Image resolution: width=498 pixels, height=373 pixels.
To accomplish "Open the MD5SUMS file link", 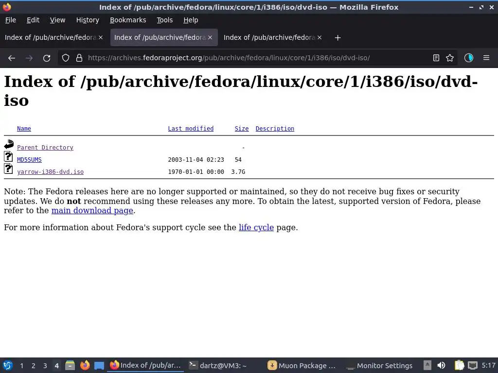I will (x=29, y=159).
